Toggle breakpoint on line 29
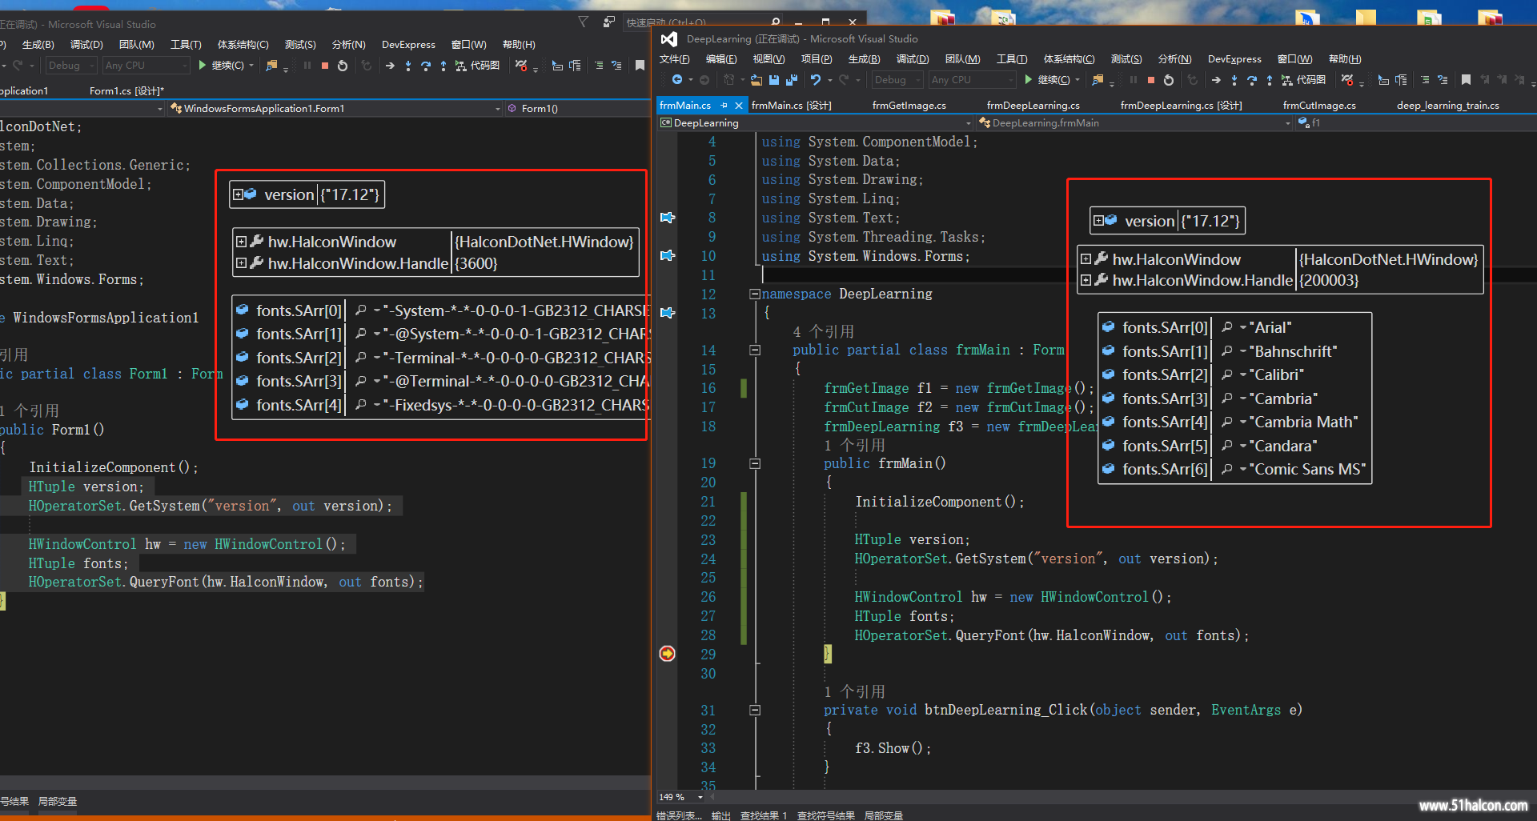Image resolution: width=1537 pixels, height=821 pixels. [x=668, y=654]
